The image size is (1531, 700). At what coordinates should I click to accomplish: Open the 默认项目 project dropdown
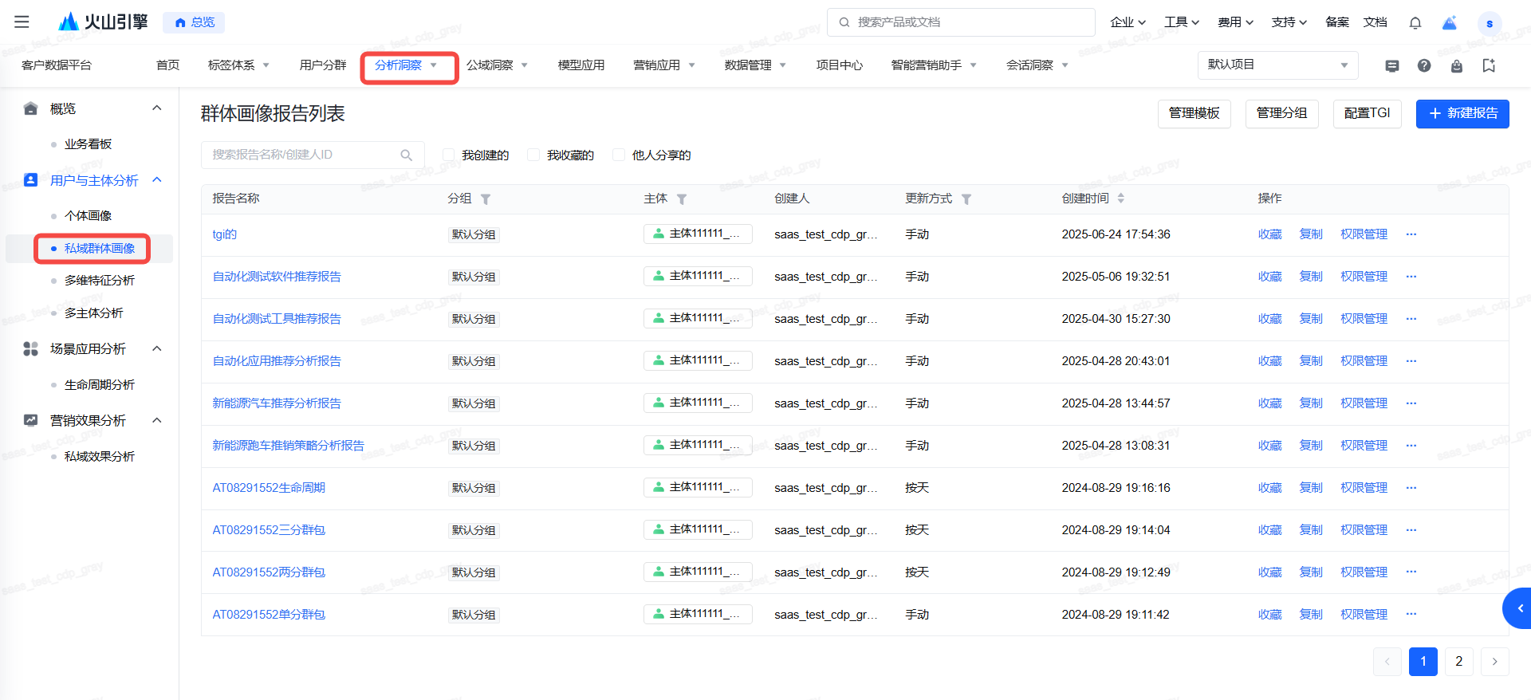point(1277,65)
